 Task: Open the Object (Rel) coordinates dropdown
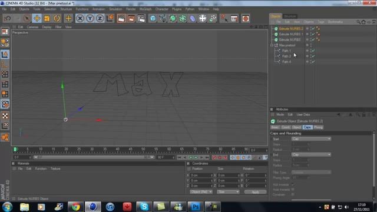[x=201, y=192]
